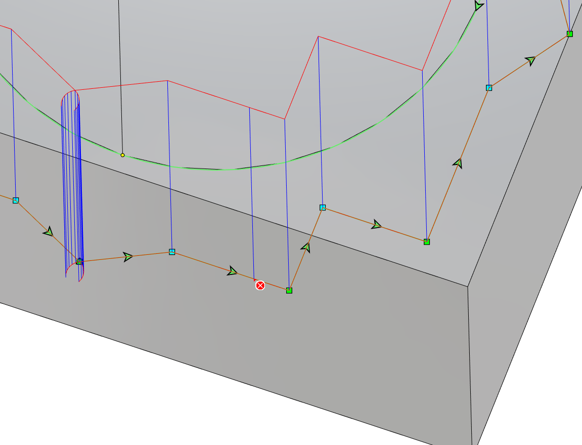Click the cyan node on the top face near the front edge
The width and height of the screenshot is (582, 445).
[323, 207]
